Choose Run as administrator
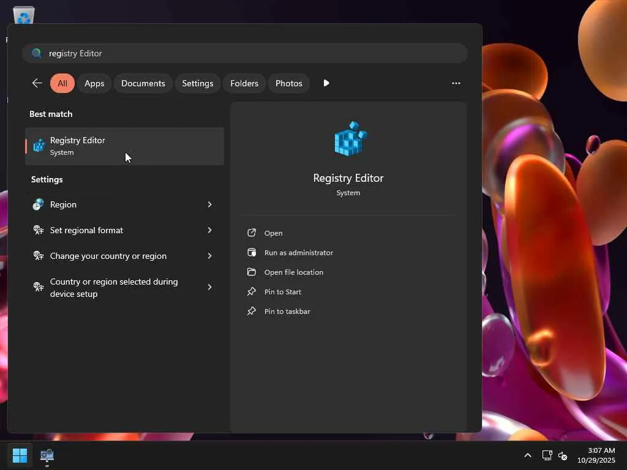The height and width of the screenshot is (470, 627). [x=299, y=253]
